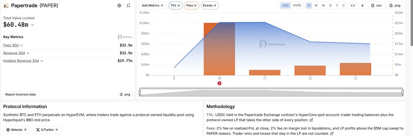Expand the Revenue 30d row
The image size is (413, 136).
(x=16, y=53)
